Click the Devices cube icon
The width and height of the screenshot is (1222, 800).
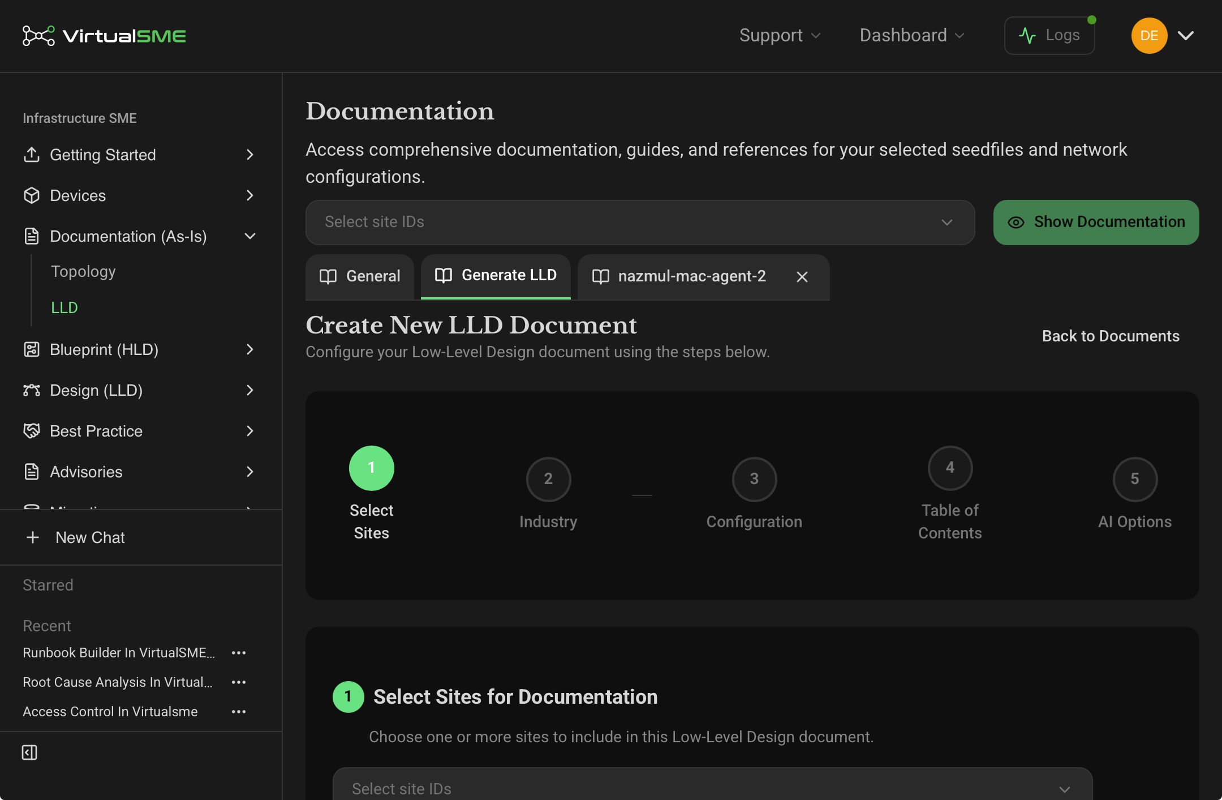tap(32, 195)
